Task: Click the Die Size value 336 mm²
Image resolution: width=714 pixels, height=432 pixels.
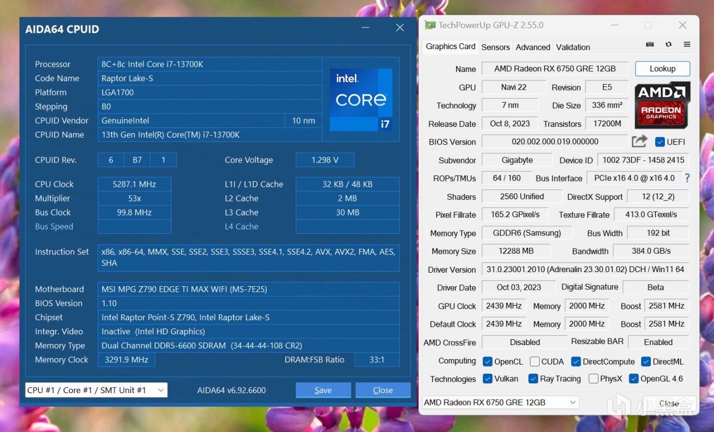Action: tap(607, 105)
